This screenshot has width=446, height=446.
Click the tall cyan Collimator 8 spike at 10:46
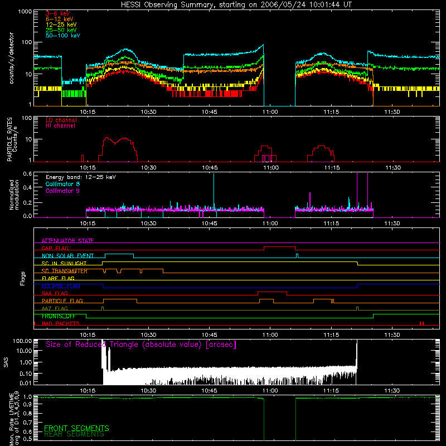(214, 192)
